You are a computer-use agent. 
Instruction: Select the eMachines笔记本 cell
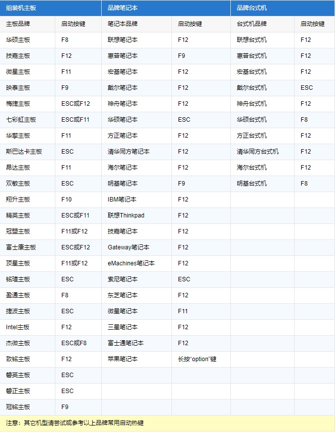coord(131,263)
